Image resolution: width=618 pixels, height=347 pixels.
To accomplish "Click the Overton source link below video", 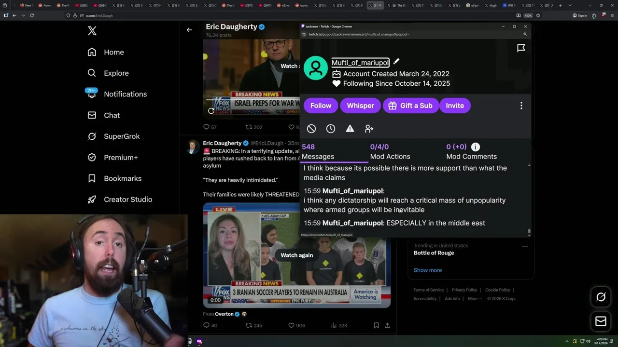I will coord(224,314).
